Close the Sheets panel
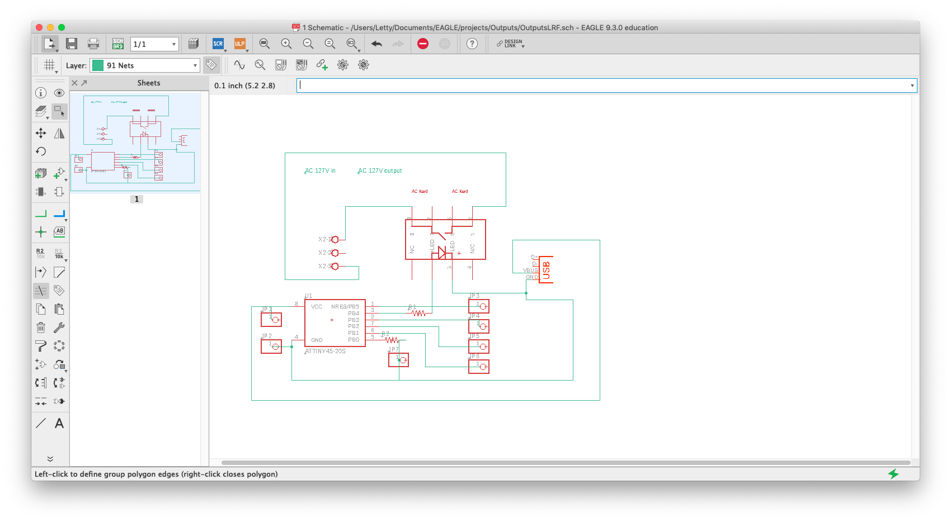 tap(74, 83)
